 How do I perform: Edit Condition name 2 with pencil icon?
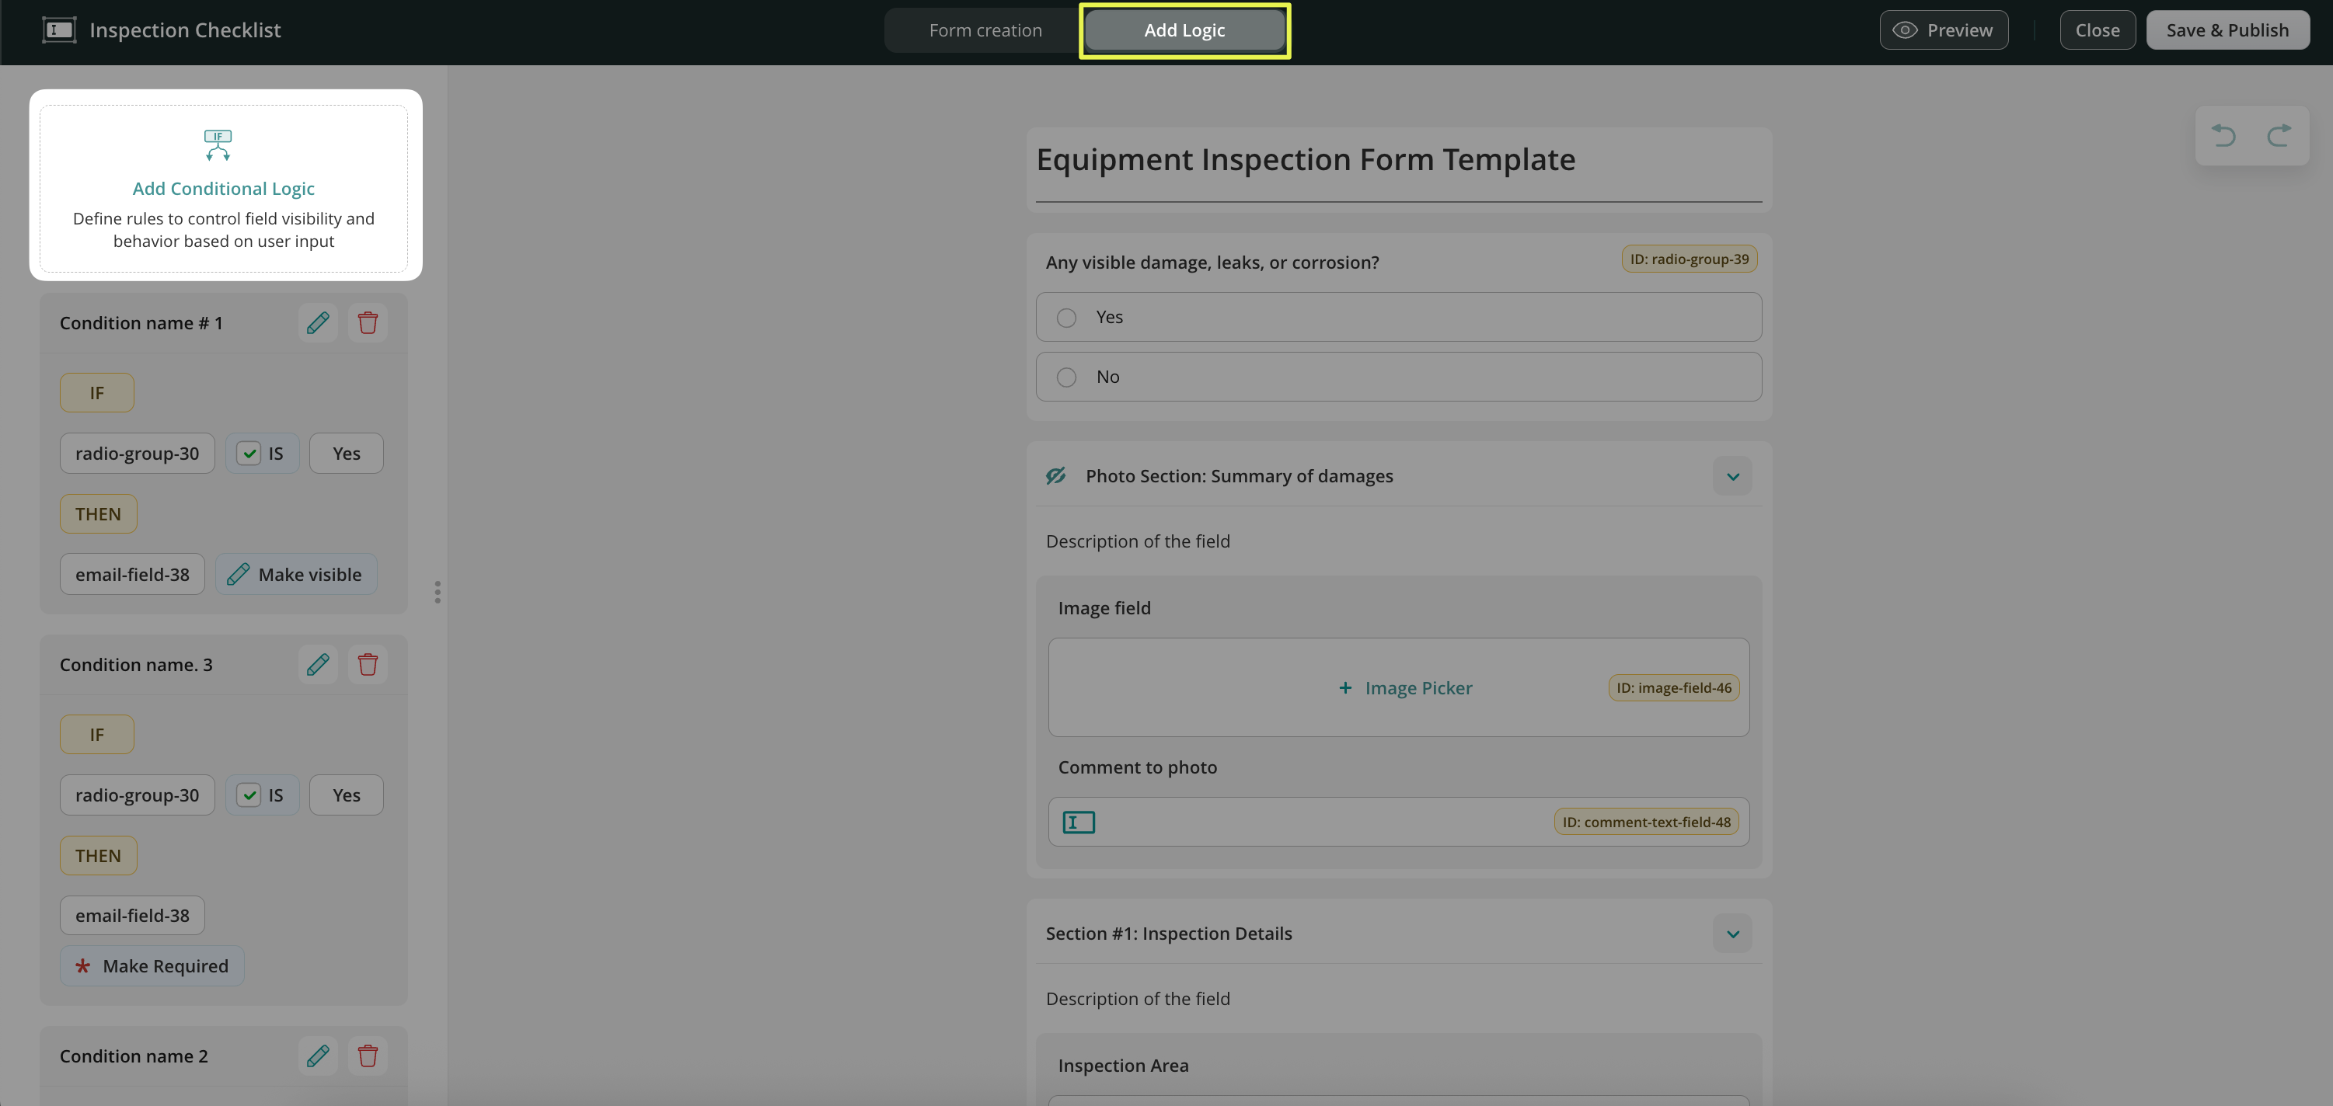[318, 1056]
